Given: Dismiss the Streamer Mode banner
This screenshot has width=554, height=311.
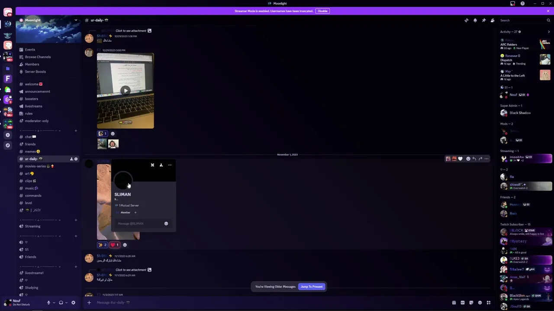Looking at the screenshot, I should click(548, 11).
